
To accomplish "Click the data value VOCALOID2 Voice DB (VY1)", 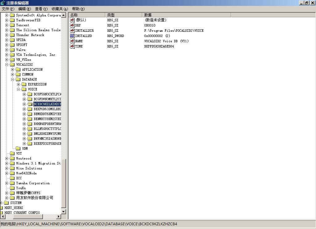I will (166, 41).
